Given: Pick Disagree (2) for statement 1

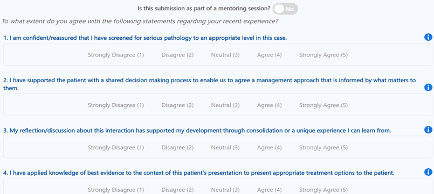Looking at the screenshot, I should (177, 55).
